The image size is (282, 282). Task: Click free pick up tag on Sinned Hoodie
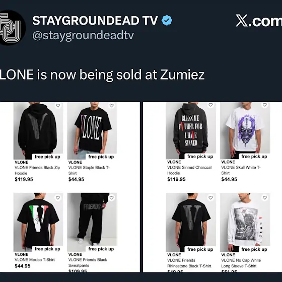pyautogui.click(x=200, y=157)
